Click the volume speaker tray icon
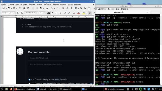This screenshot has height=91, width=162. pos(132,89)
